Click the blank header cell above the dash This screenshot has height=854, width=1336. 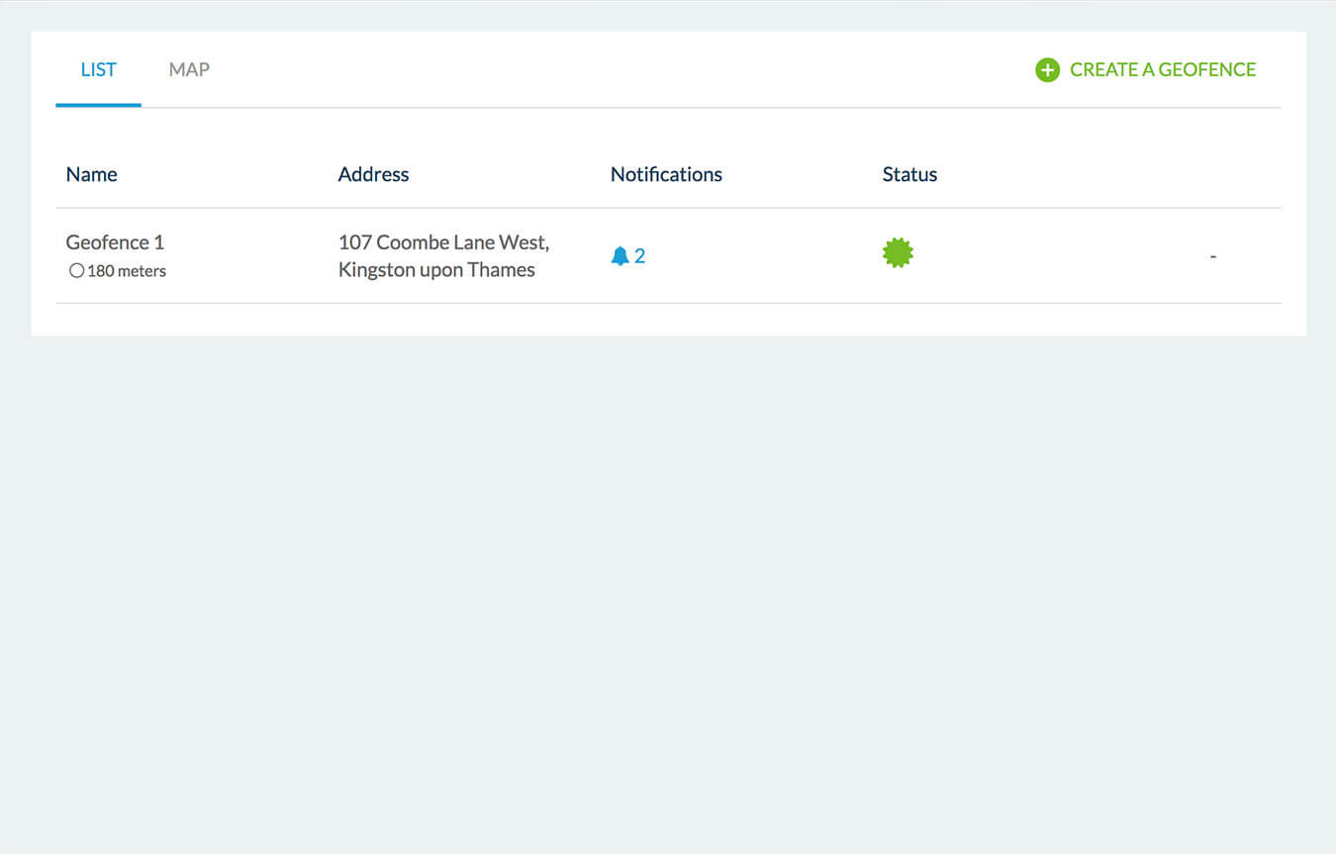1212,174
